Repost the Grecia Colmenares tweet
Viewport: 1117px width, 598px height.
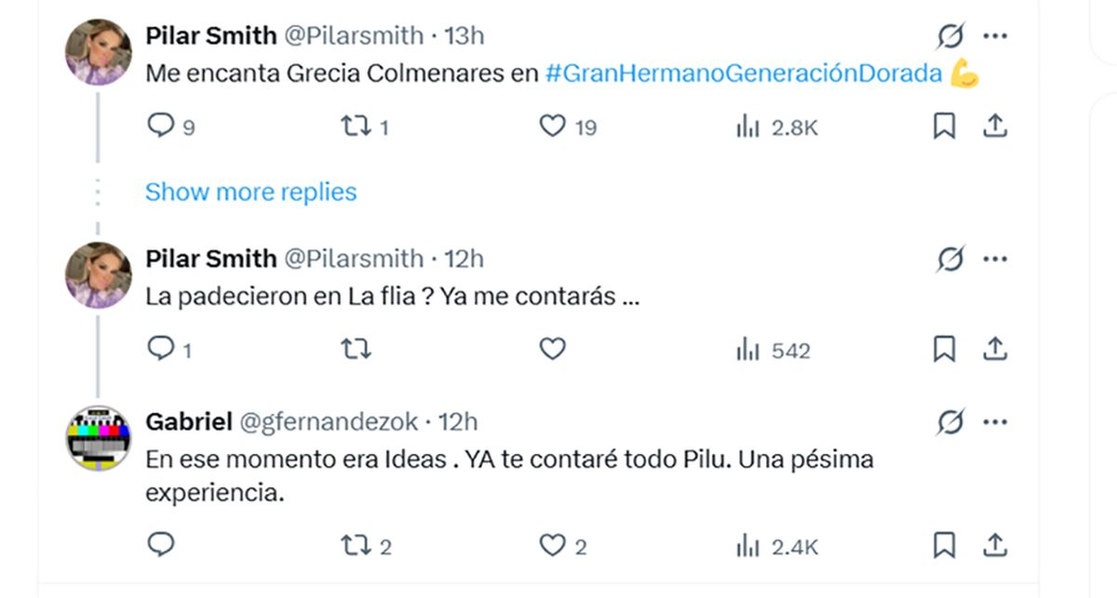(x=356, y=126)
